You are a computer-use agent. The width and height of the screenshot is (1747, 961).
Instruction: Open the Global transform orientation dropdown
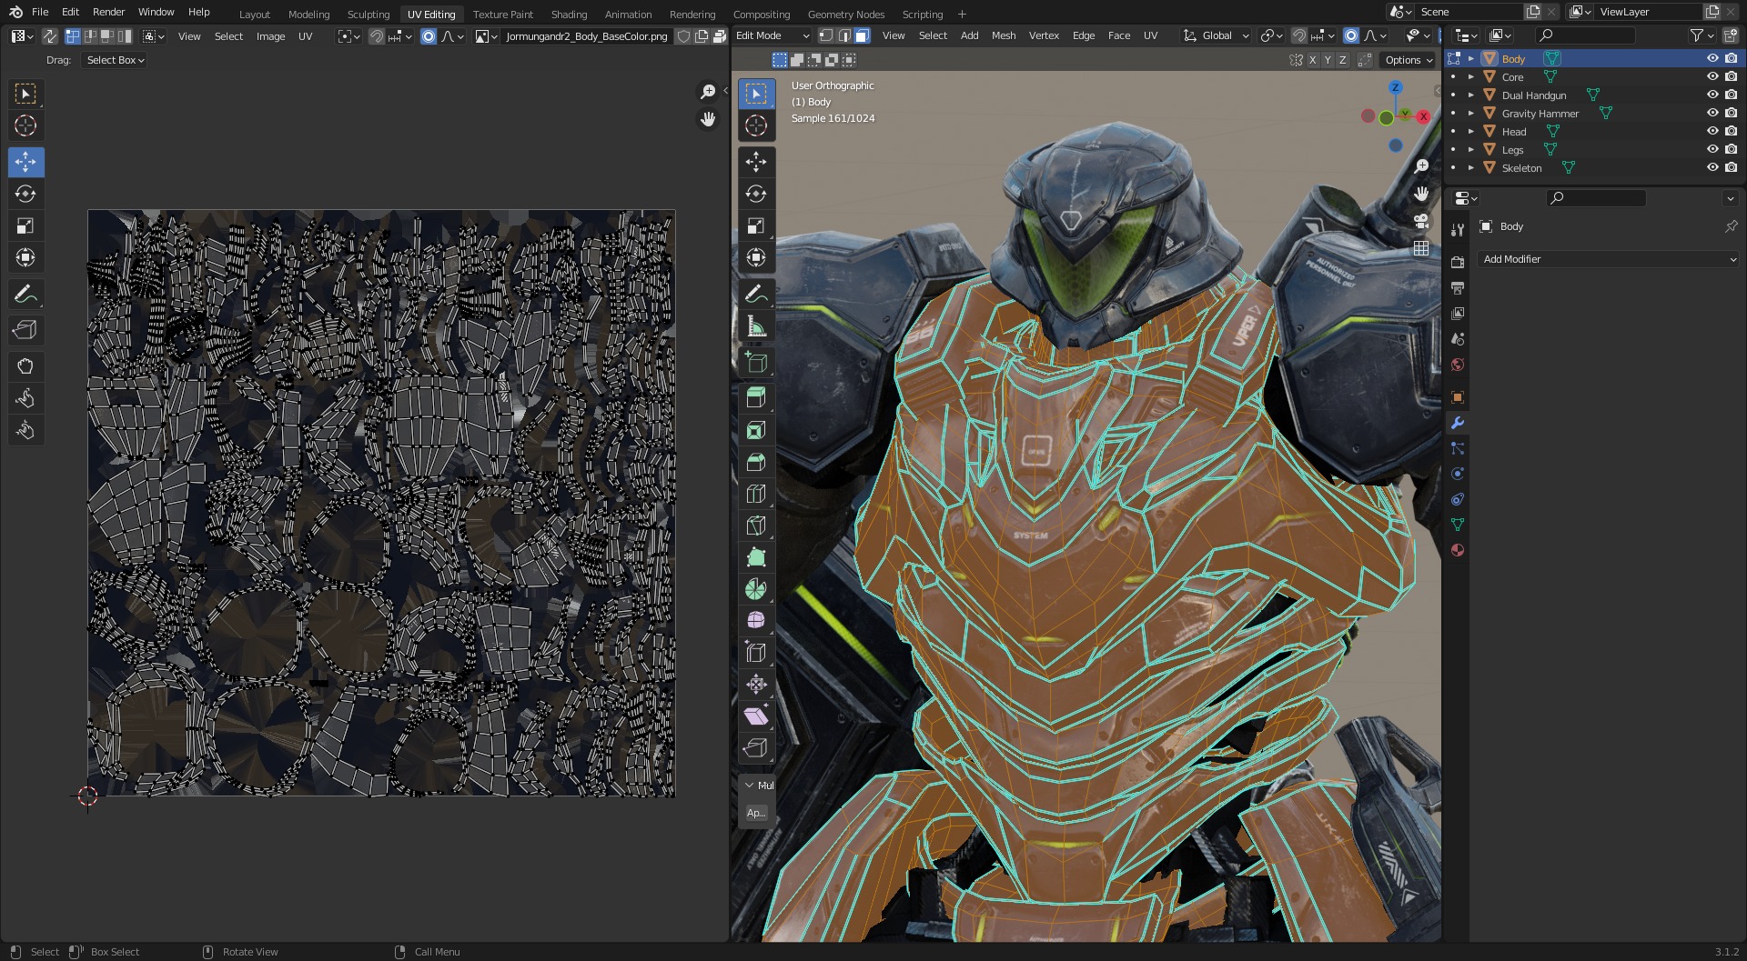[x=1217, y=35]
